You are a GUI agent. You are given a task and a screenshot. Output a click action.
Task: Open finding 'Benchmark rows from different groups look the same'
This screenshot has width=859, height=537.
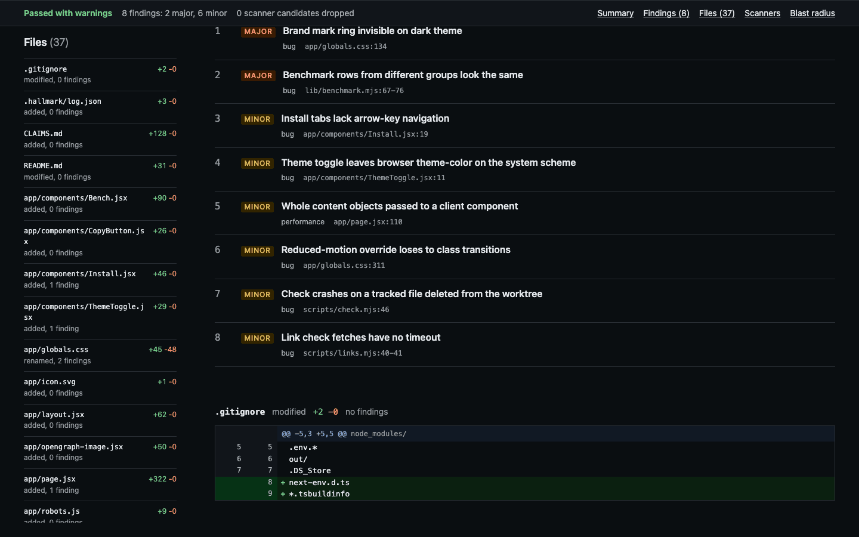[x=403, y=75]
